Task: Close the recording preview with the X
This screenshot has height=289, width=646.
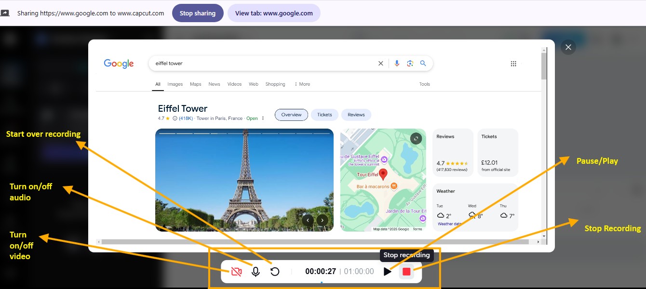Action: click(x=568, y=47)
